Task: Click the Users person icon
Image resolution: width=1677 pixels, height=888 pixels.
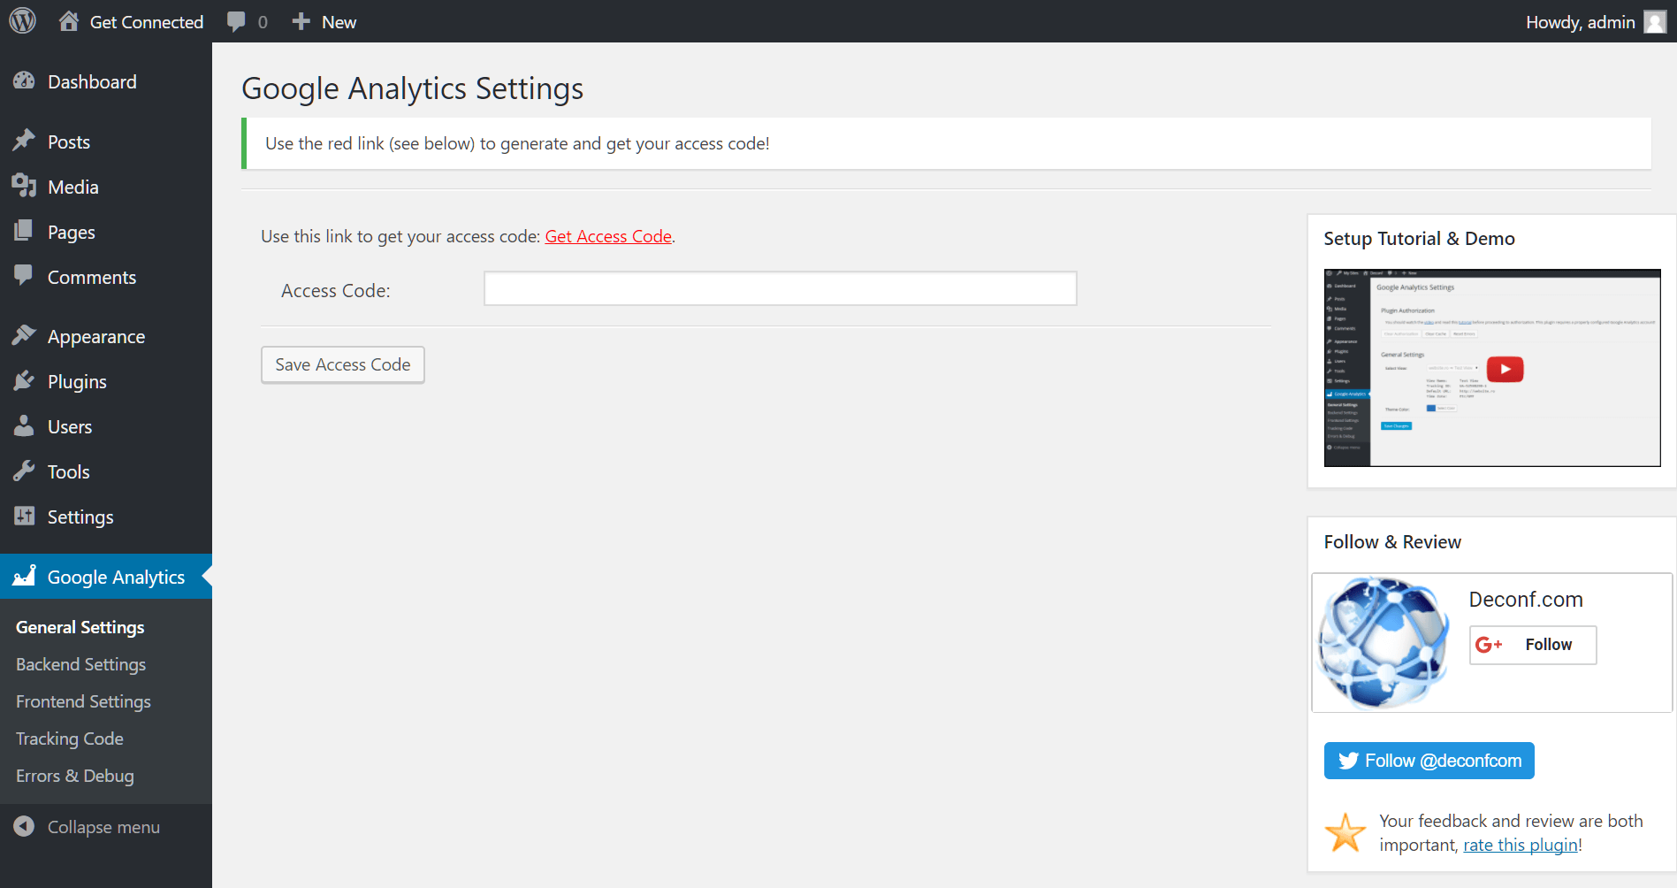Action: pyautogui.click(x=24, y=425)
